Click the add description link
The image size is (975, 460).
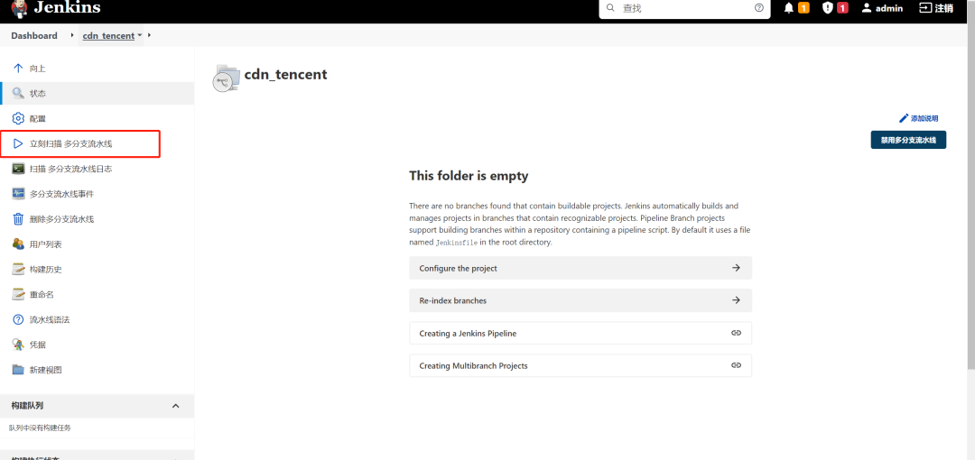coord(919,118)
